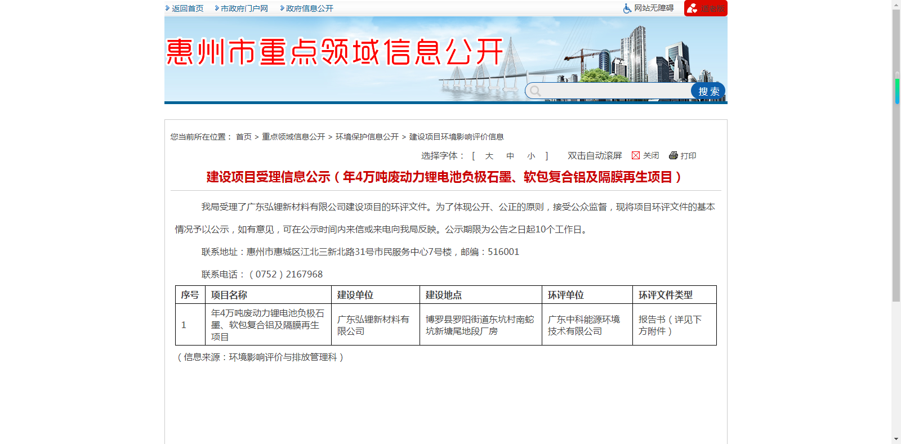901x444 pixels.
Task: Click the magnifier icon in search box
Action: (x=536, y=91)
